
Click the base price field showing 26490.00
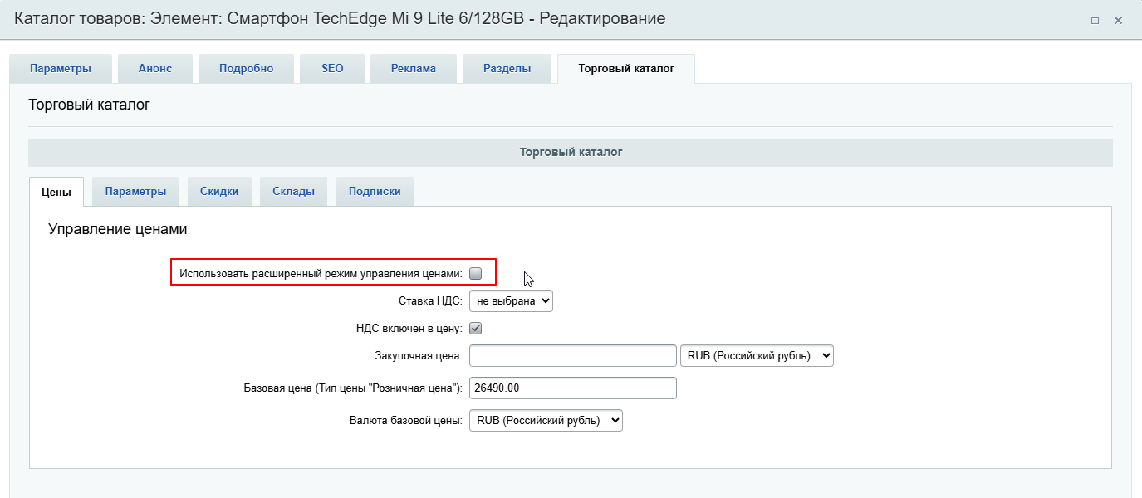[x=573, y=388]
